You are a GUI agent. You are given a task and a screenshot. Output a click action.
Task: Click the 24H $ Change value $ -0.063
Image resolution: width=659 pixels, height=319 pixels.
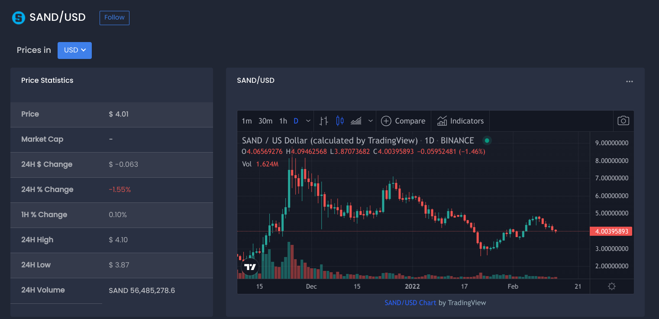pos(123,164)
